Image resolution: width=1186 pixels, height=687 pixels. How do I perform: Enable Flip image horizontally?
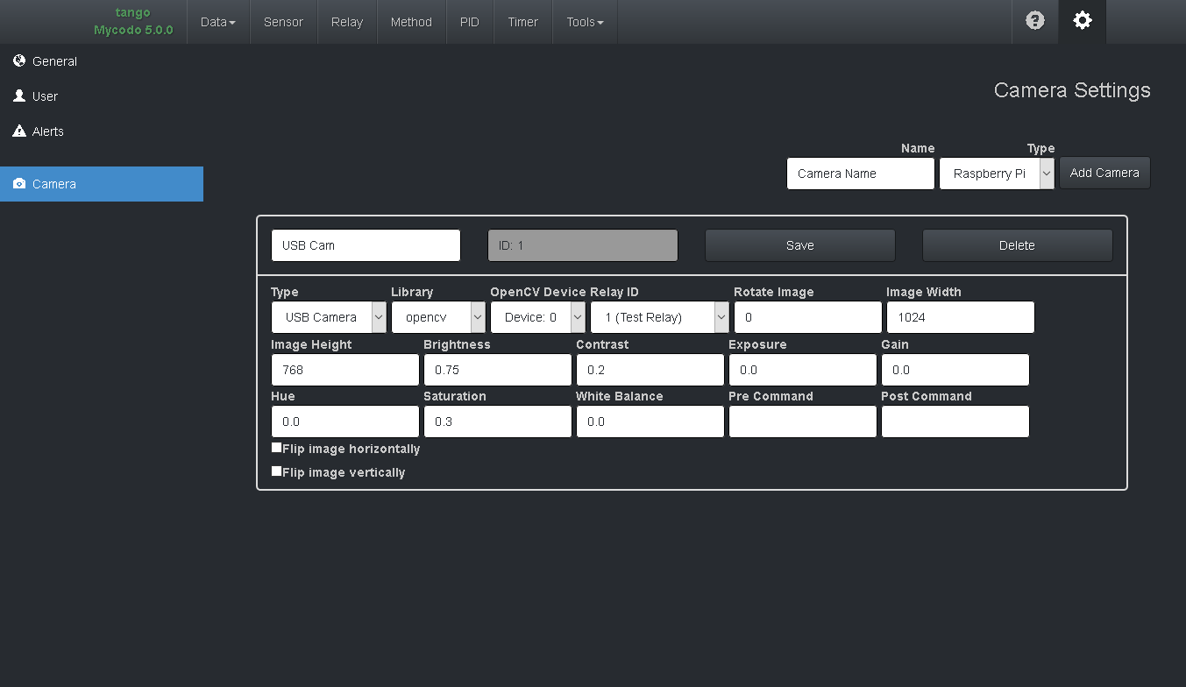(x=276, y=447)
